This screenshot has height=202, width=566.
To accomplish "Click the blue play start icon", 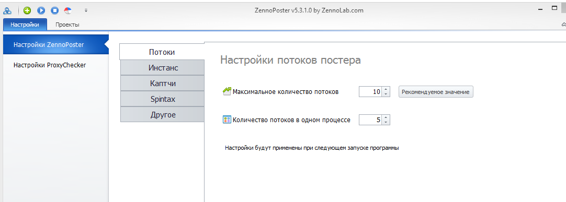I will pos(41,10).
